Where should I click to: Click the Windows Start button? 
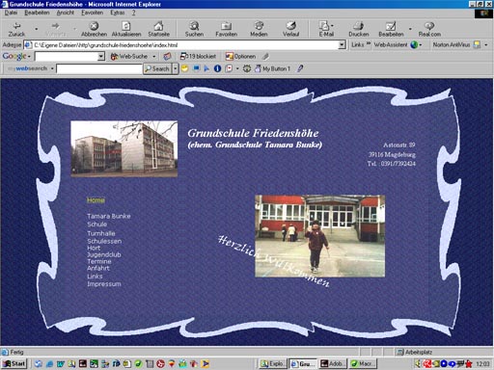(14, 363)
